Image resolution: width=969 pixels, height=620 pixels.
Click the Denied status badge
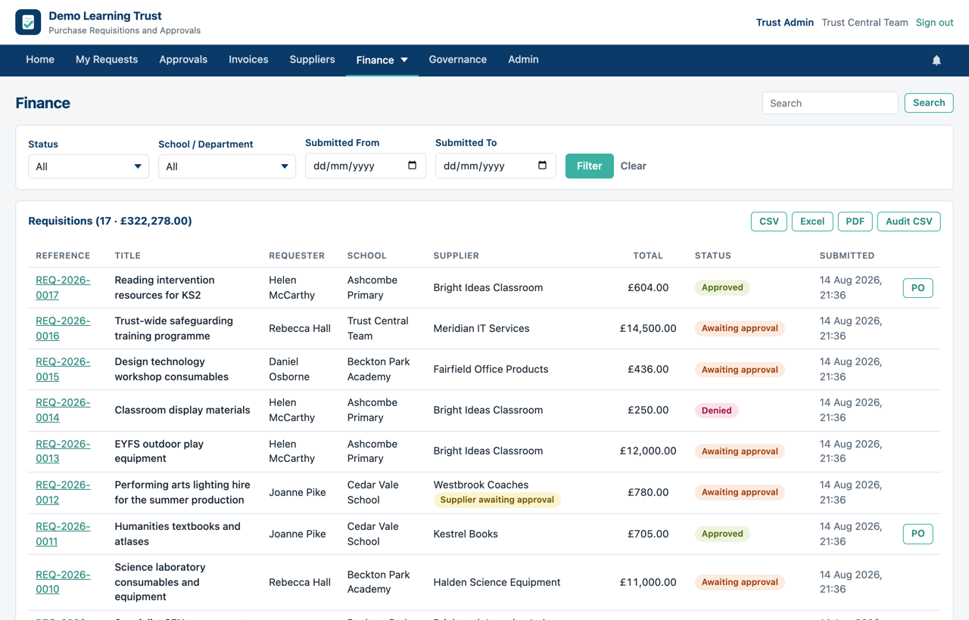[716, 411]
